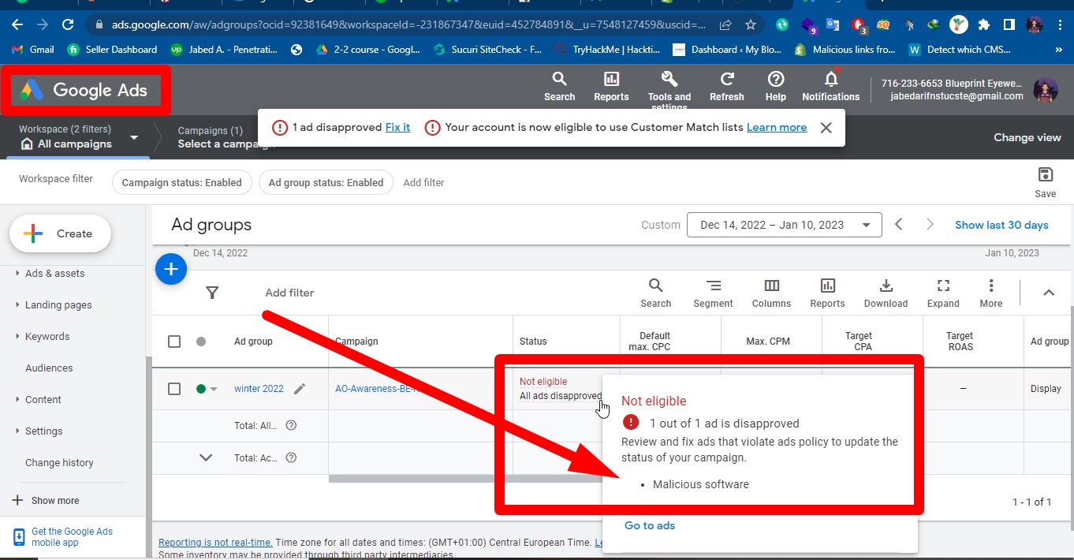Image resolution: width=1074 pixels, height=560 pixels.
Task: Open the Segment tool
Action: point(713,293)
